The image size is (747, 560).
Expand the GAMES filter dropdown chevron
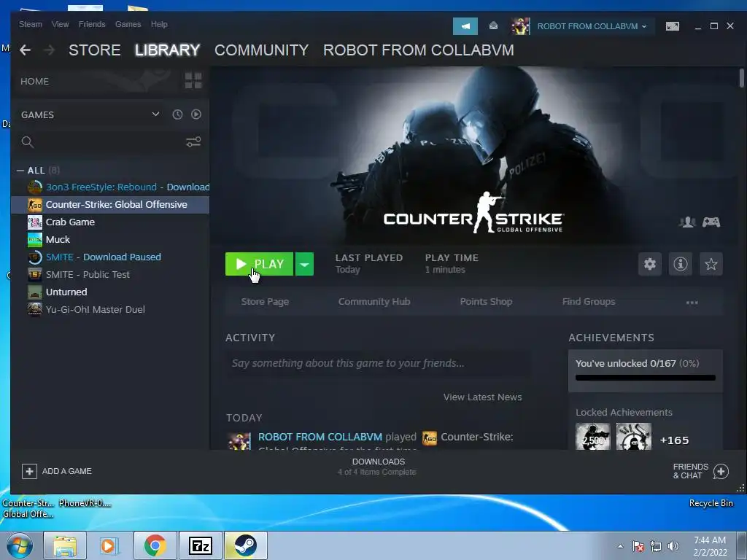click(155, 114)
